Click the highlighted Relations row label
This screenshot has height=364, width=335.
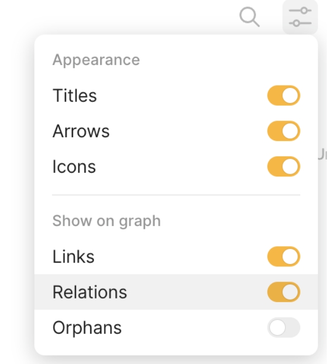click(90, 292)
